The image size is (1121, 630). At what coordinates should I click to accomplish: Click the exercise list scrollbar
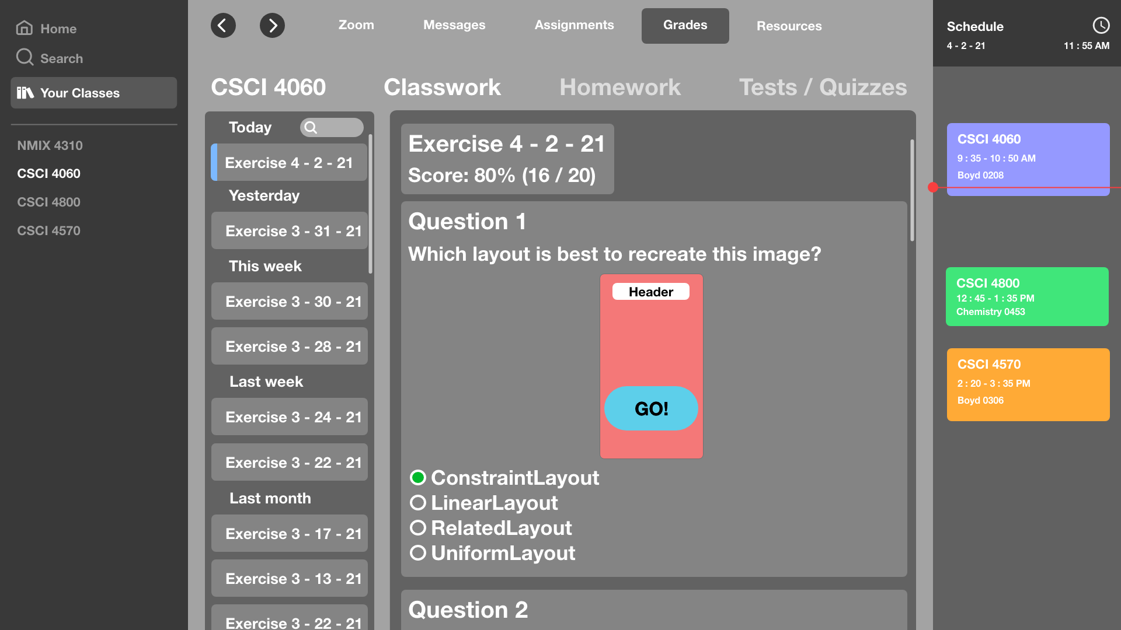coord(370,204)
